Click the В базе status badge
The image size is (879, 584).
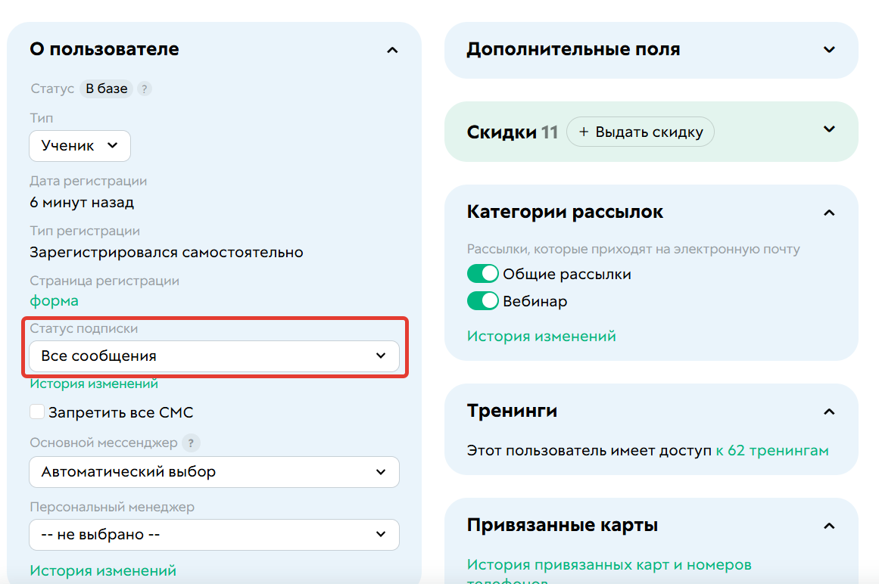click(x=106, y=89)
